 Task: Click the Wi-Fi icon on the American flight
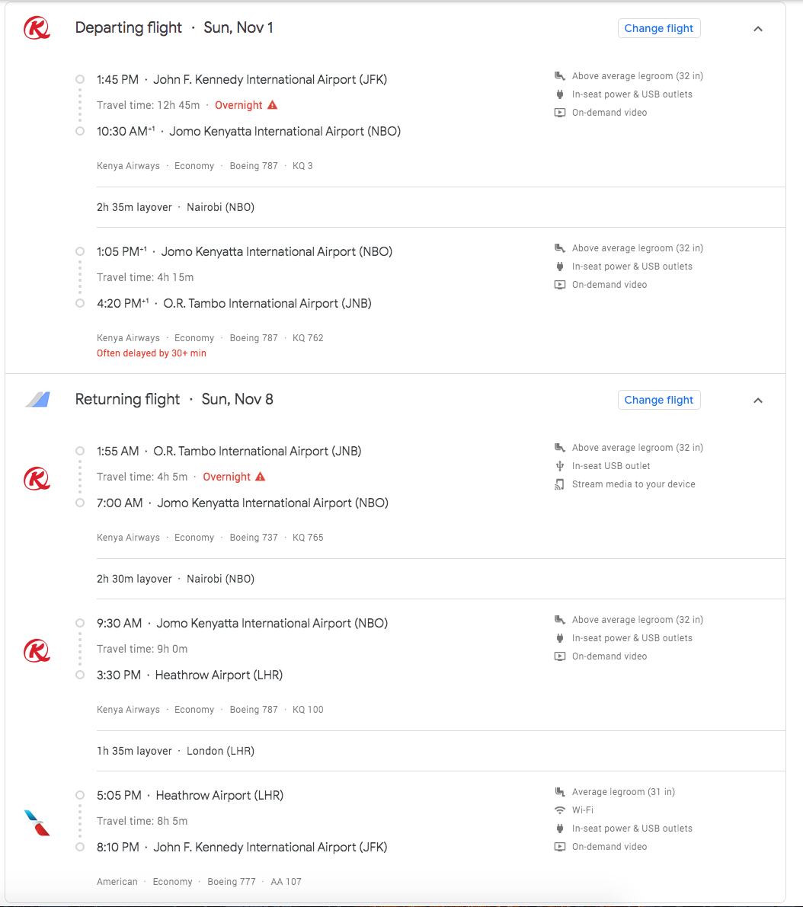(560, 810)
